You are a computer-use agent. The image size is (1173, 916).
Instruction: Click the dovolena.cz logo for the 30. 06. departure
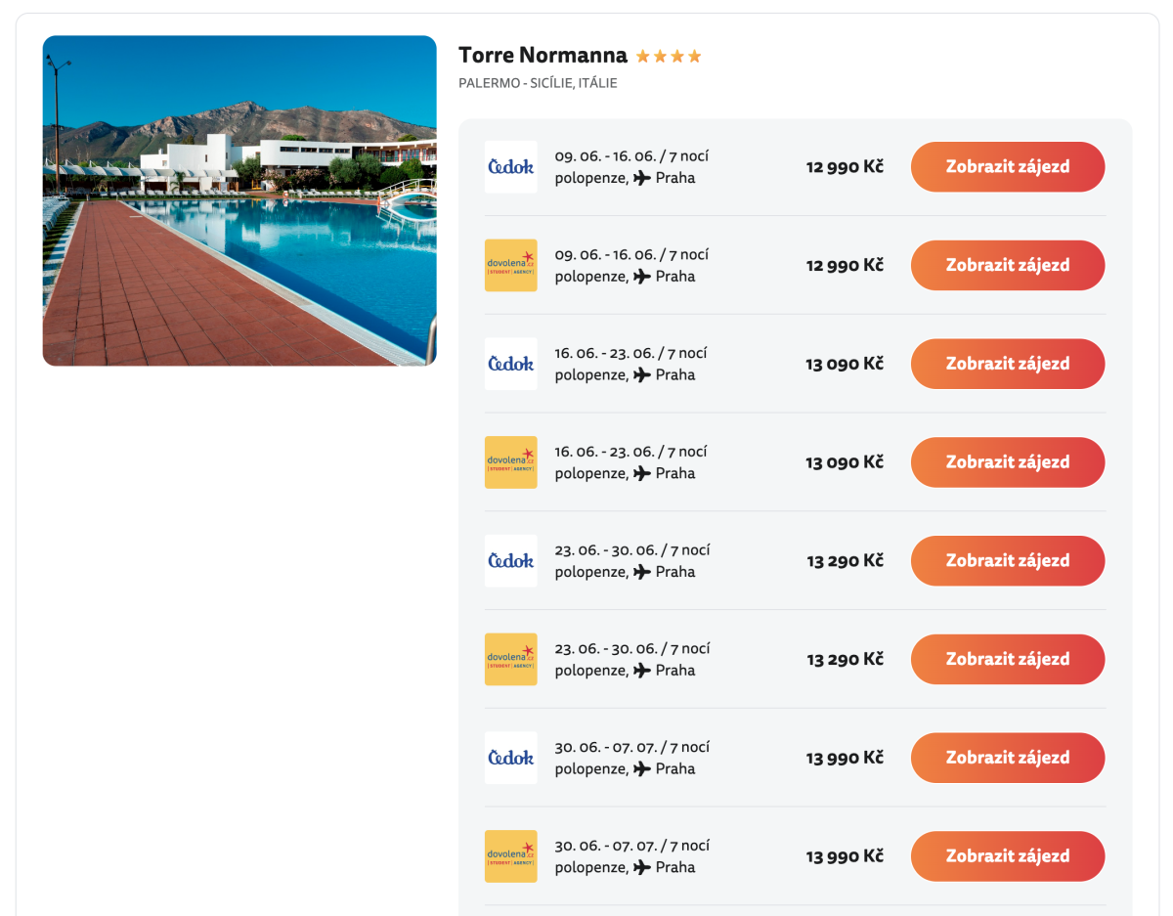(x=510, y=856)
